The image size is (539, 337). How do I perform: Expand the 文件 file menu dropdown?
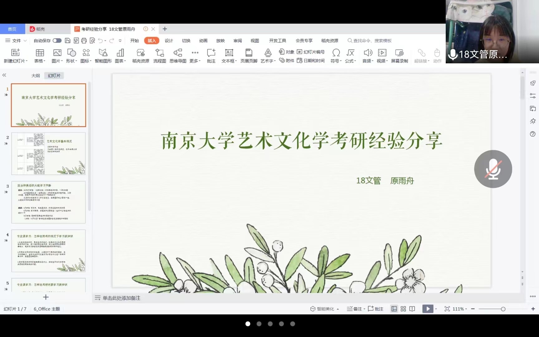(16, 41)
